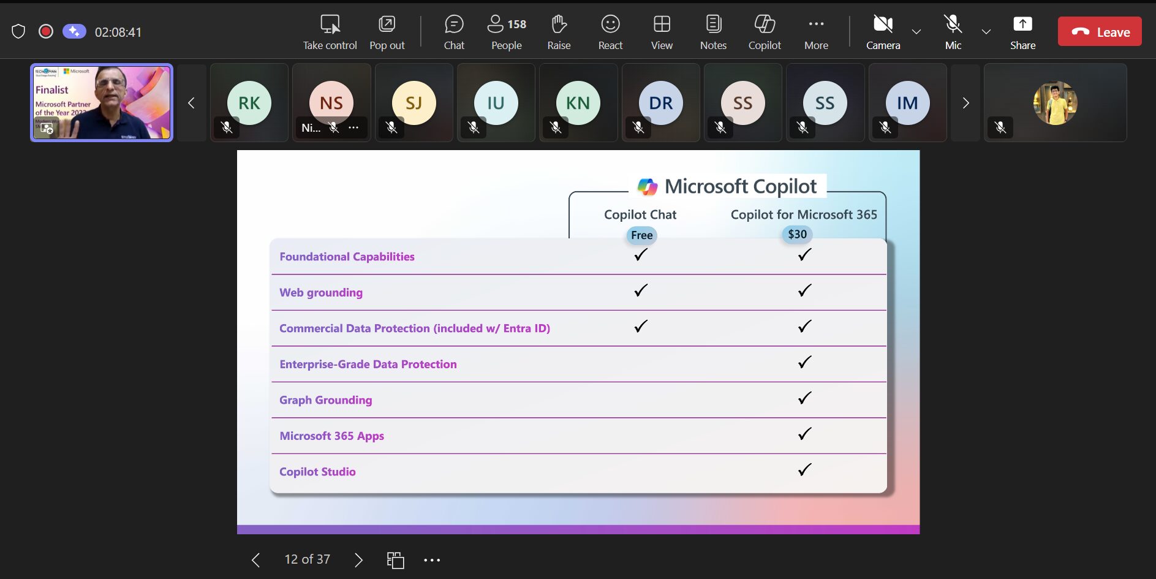Go to the next slide

pyautogui.click(x=358, y=560)
